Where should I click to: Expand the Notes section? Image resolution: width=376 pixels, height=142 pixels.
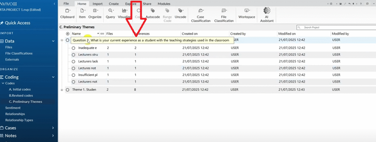click(53, 136)
